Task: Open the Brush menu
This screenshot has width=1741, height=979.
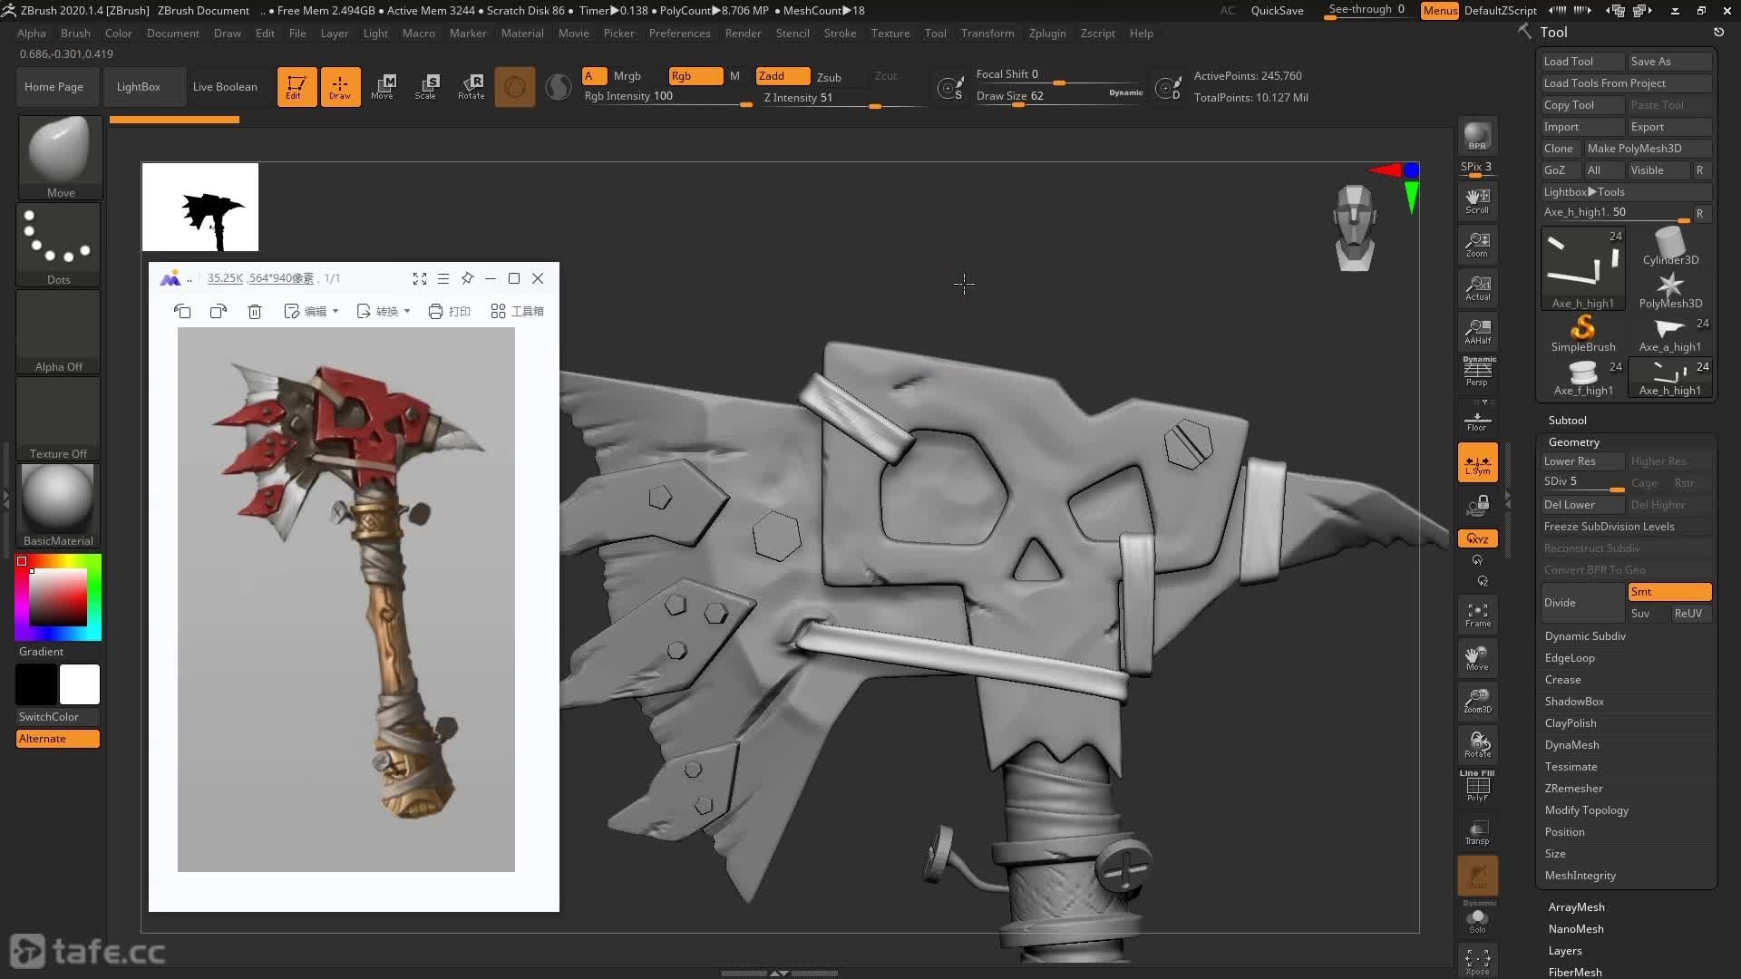Action: (75, 34)
